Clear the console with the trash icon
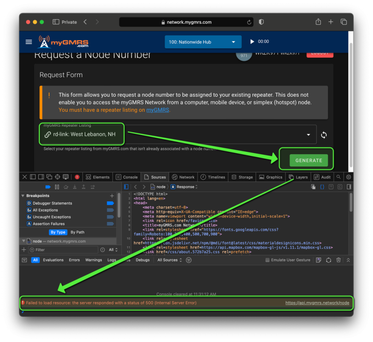This screenshot has height=342, width=373. point(338,260)
